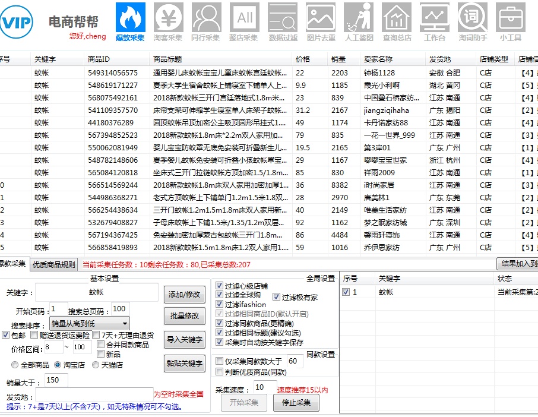The width and height of the screenshot is (538, 417).
Task: Select row with 商品ID 566514569244
Action: [269, 185]
